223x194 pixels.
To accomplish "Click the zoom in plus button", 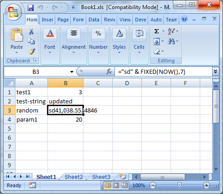I will tap(207, 185).
